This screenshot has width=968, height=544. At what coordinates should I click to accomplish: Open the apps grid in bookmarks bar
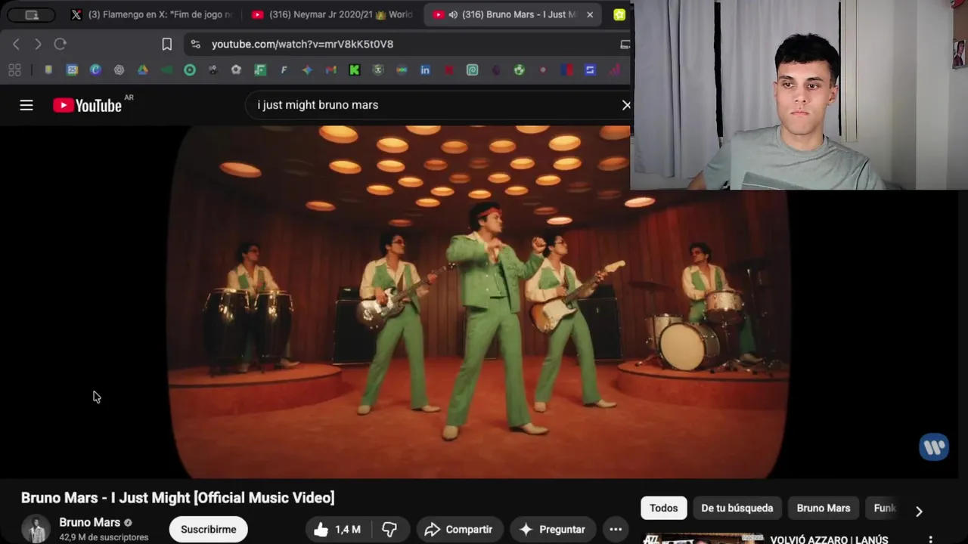[14, 70]
